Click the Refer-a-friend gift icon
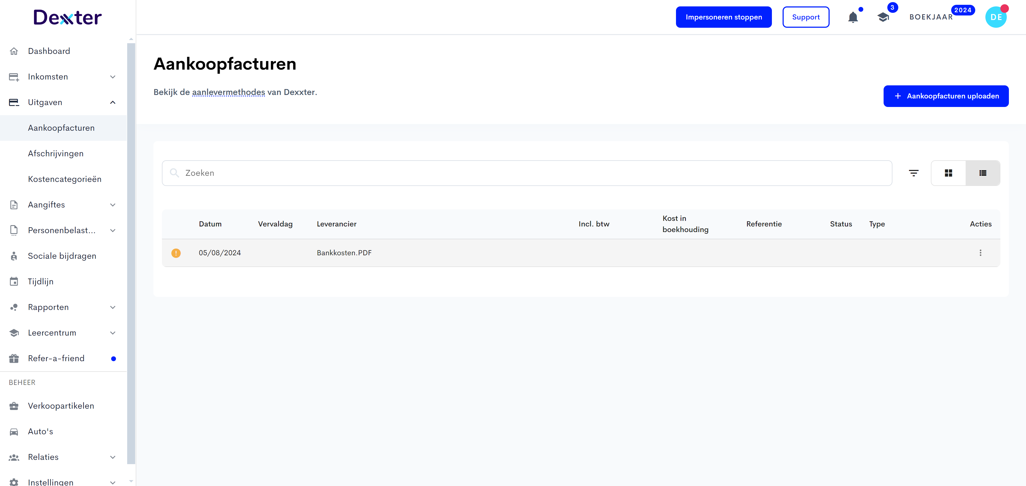Screen dimensions: 1026x486 click(x=14, y=358)
